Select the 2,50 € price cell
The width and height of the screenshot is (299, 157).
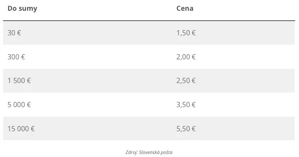[x=186, y=80]
